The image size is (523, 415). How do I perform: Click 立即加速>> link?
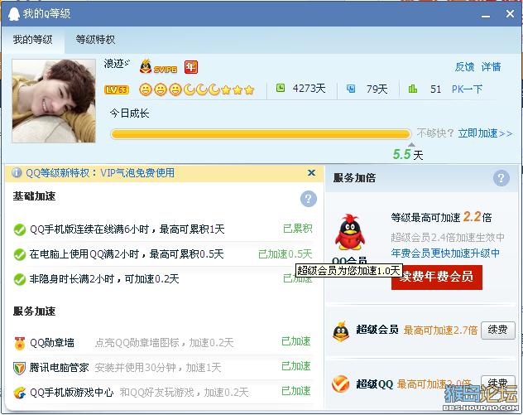485,133
